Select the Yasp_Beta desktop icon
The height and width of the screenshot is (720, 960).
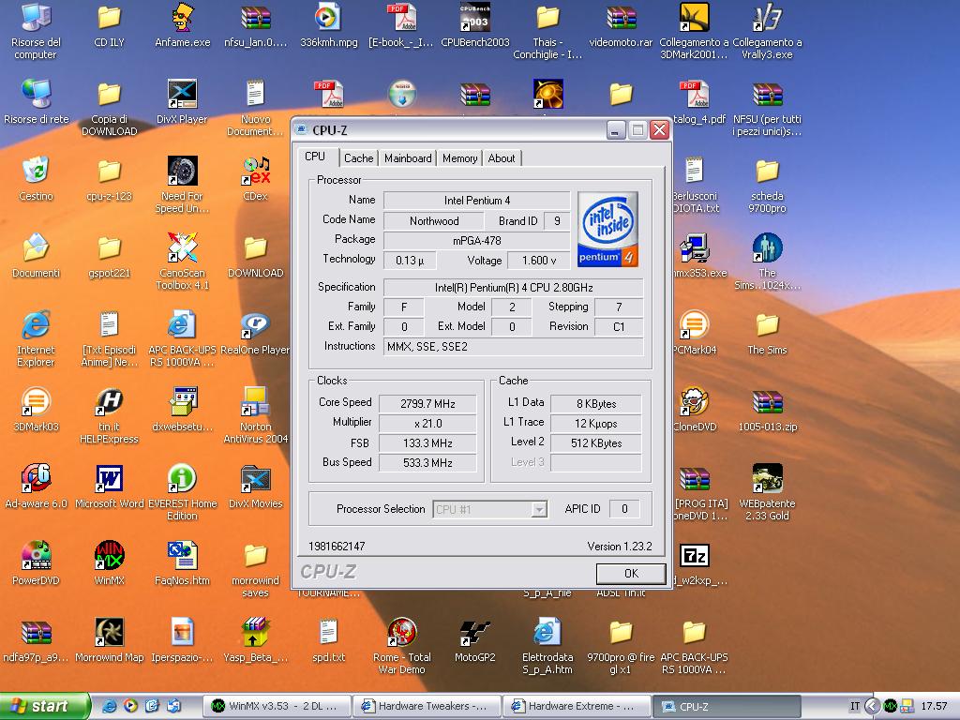tap(256, 639)
